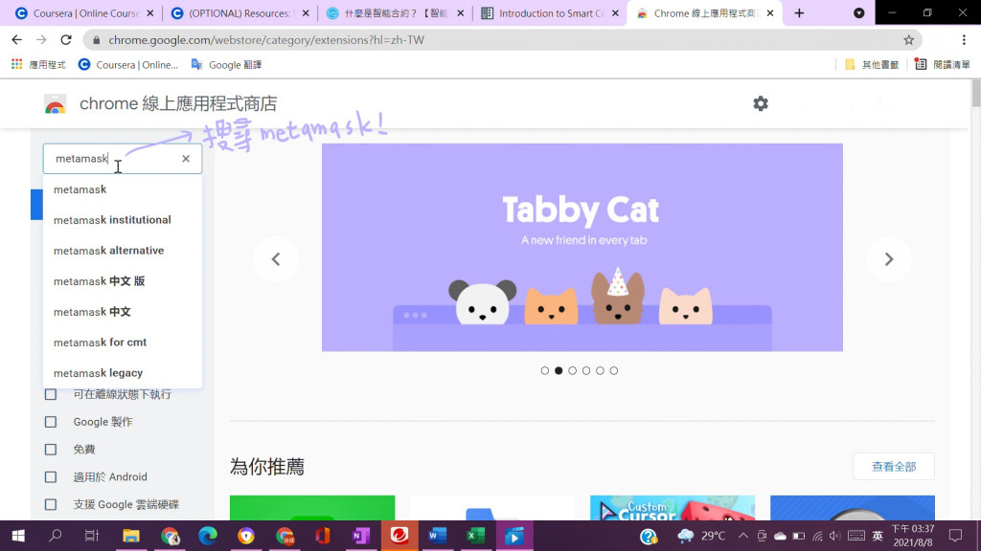Open Windows taskbar search
This screenshot has width=981, height=551.
click(x=55, y=536)
